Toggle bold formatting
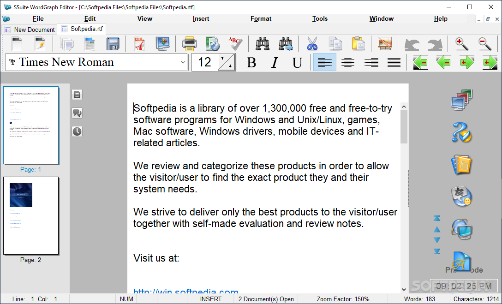This screenshot has height=304, width=502. point(251,62)
